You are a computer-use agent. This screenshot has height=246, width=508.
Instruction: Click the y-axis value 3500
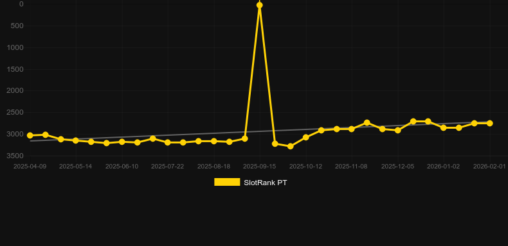[15, 156]
